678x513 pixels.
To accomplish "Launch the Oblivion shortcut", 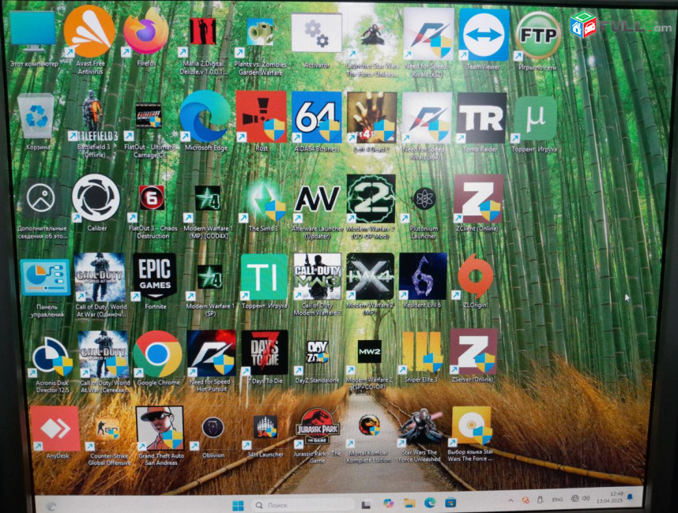I will pos(213,428).
